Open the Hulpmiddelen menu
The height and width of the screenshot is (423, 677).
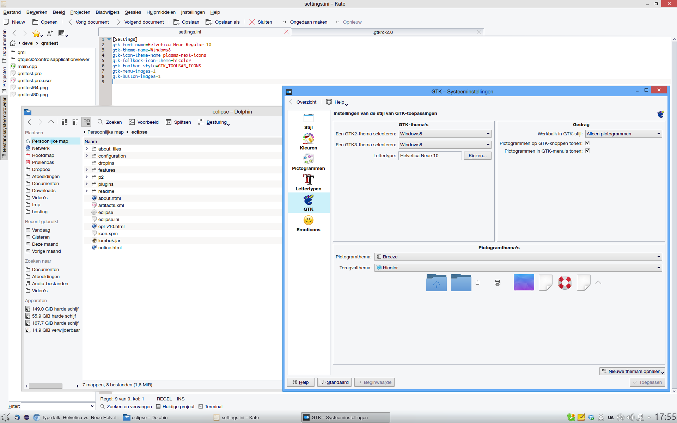click(161, 12)
